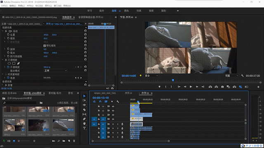264x148 pixels.
Task: Select the Ripple Edit tool
Action: coord(84,105)
